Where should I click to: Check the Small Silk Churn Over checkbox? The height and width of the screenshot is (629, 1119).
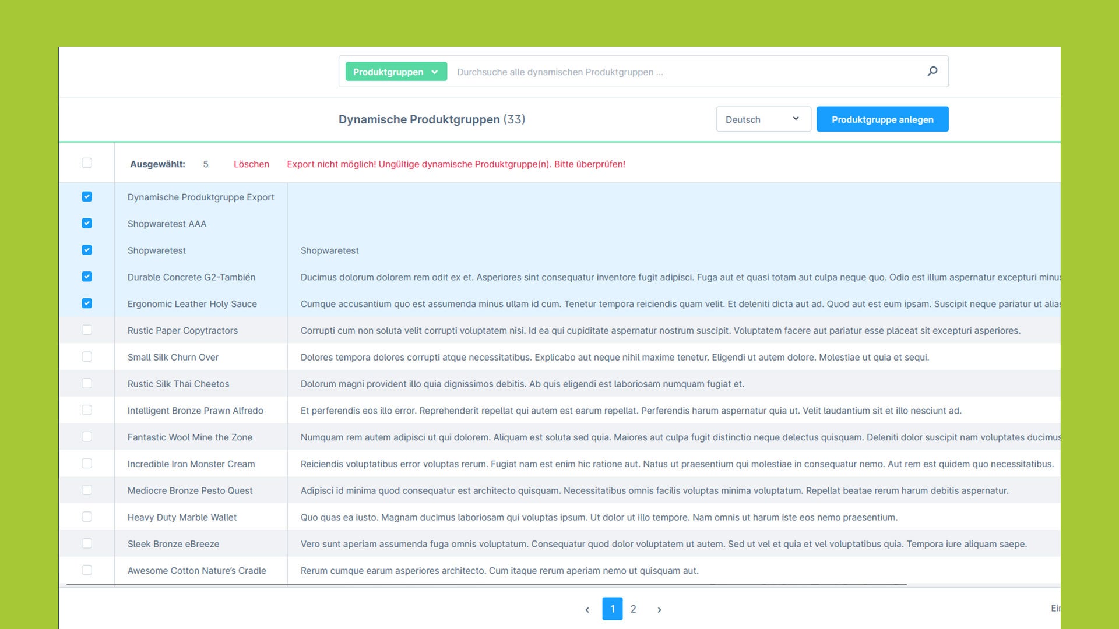(87, 357)
